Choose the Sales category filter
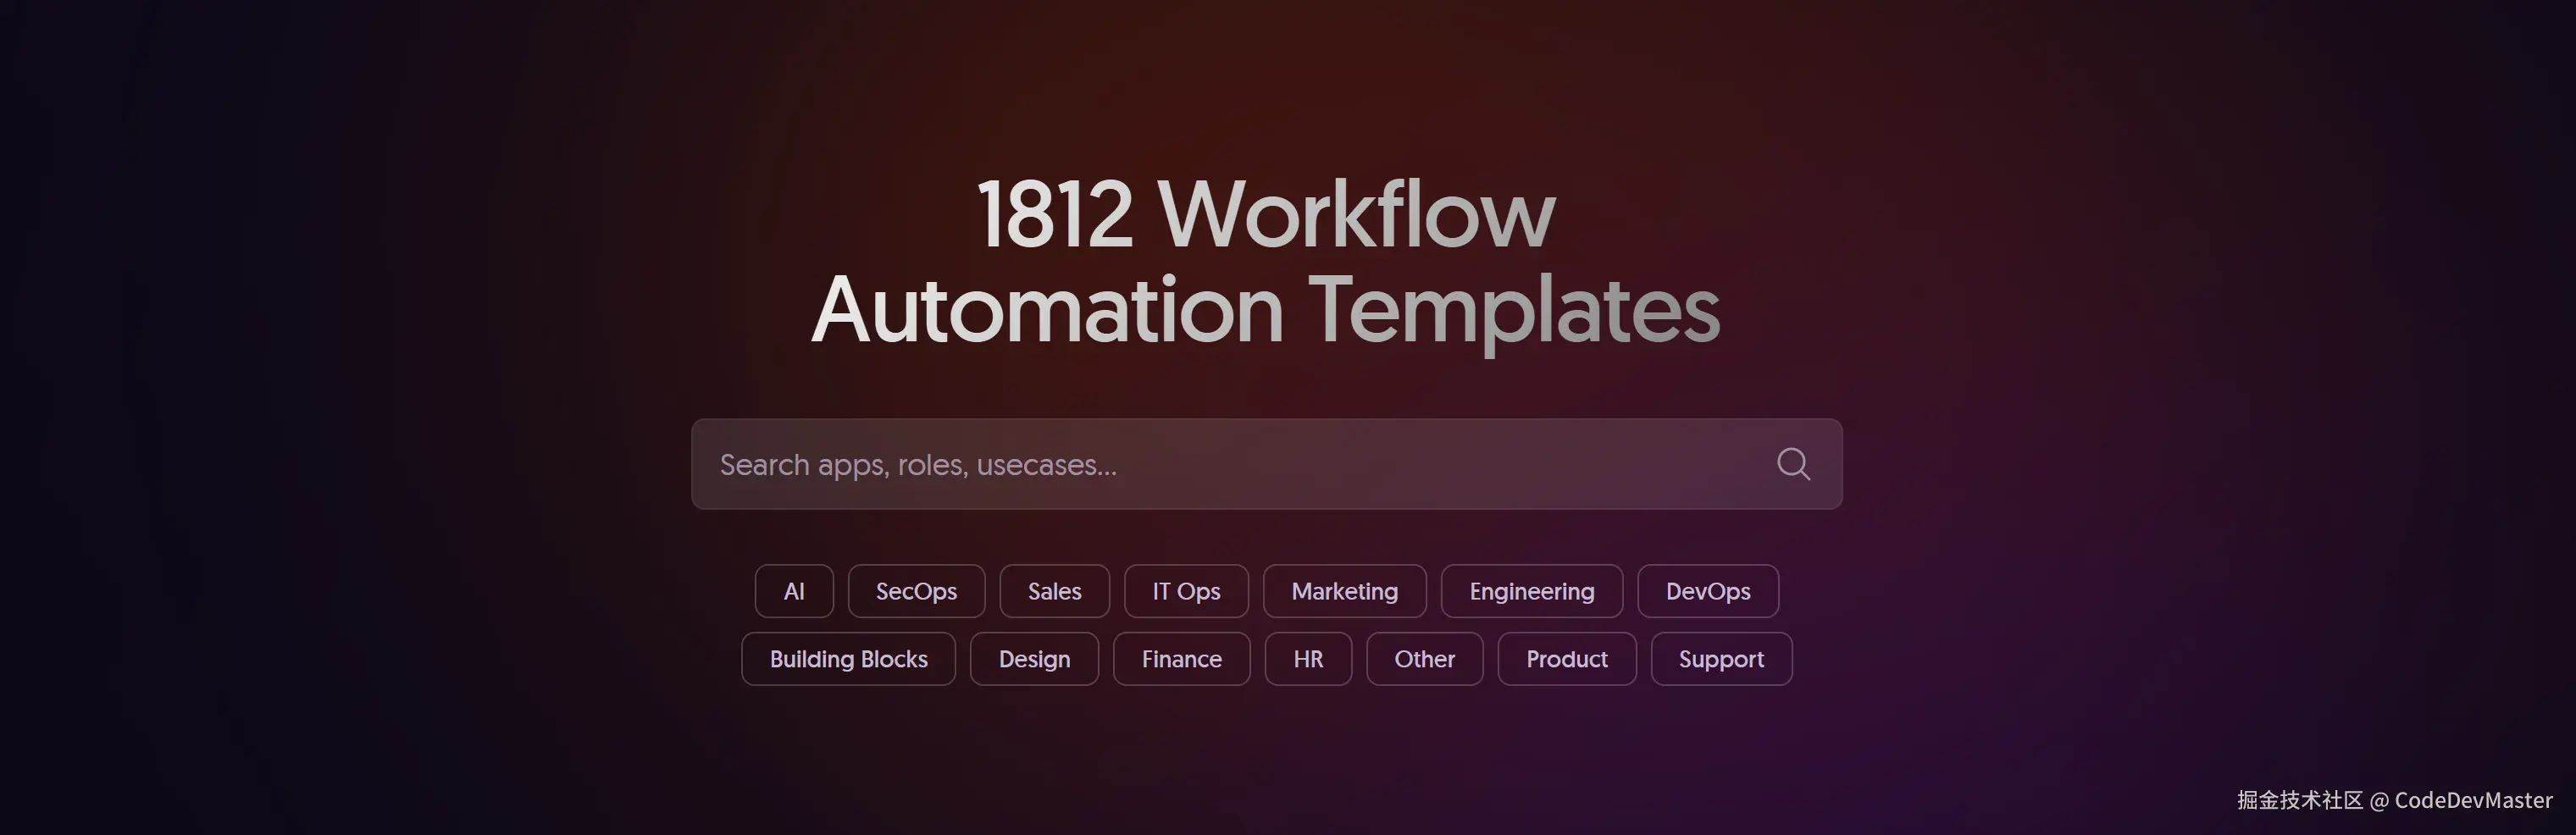 [1054, 591]
